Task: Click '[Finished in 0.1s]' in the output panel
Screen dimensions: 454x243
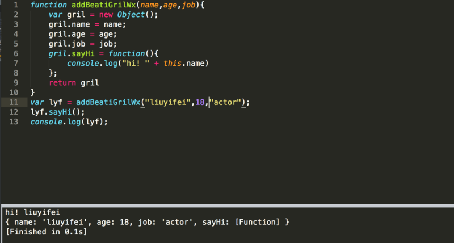Action: point(47,232)
